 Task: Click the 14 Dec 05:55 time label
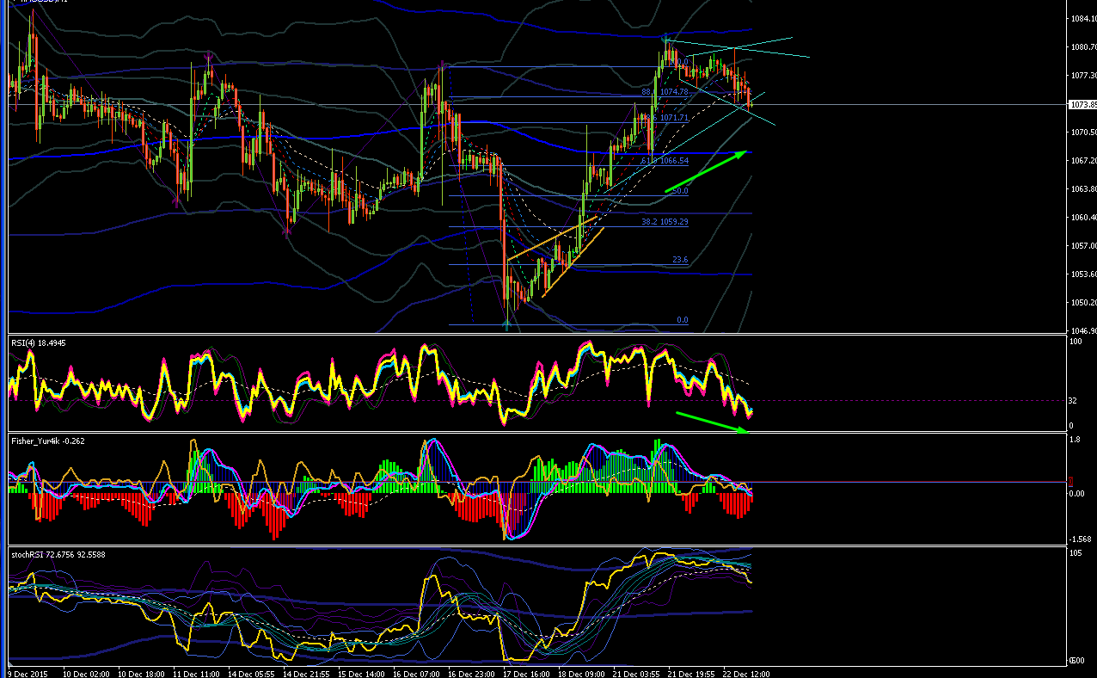(251, 674)
